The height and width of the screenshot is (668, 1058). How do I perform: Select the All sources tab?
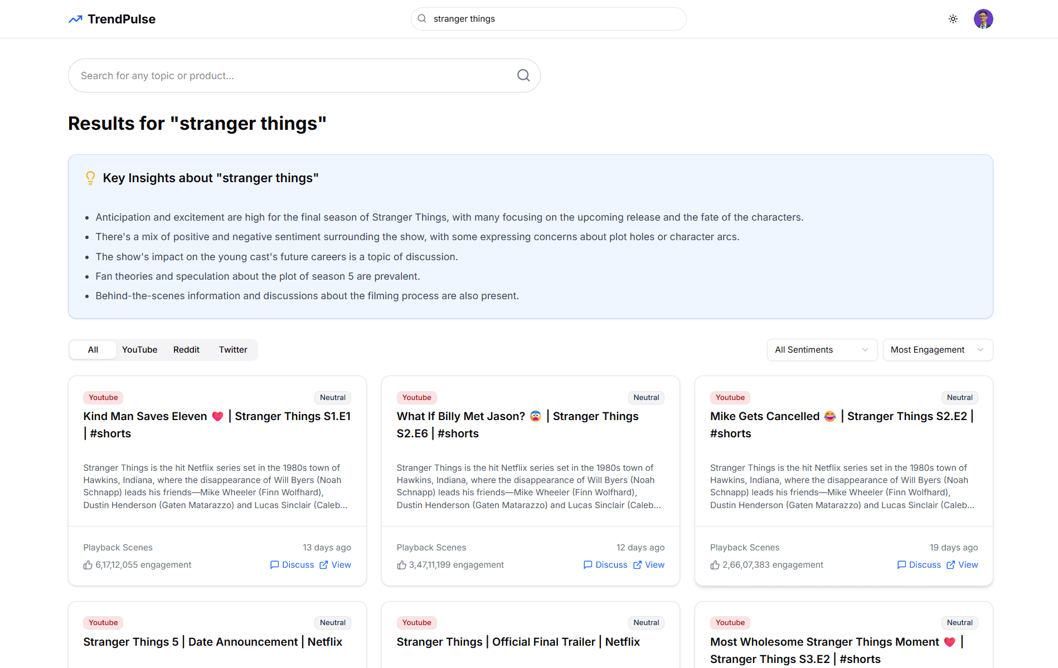coord(93,350)
